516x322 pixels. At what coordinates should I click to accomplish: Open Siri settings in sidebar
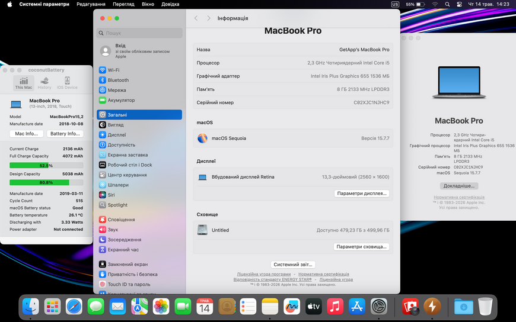tap(139, 195)
